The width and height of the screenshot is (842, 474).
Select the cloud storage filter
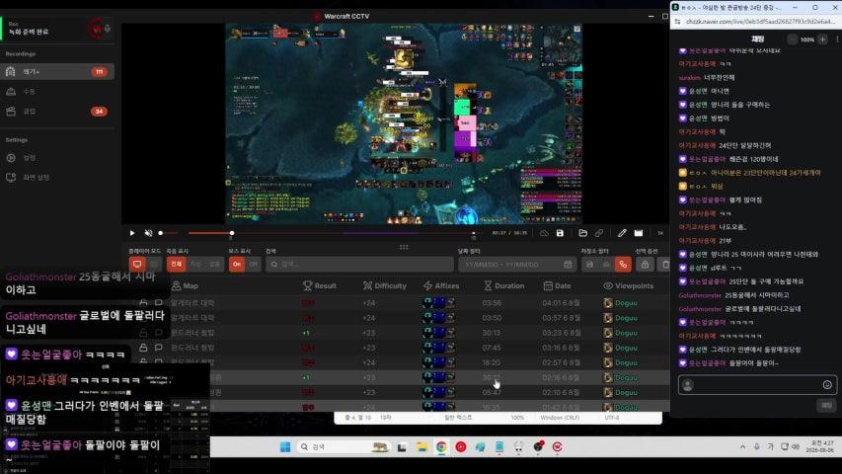[x=606, y=265]
